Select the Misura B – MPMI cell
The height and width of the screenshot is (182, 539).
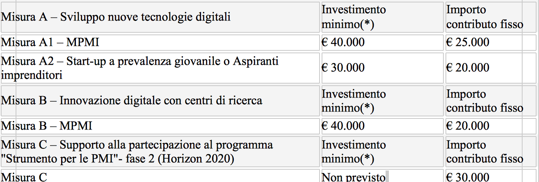point(160,126)
